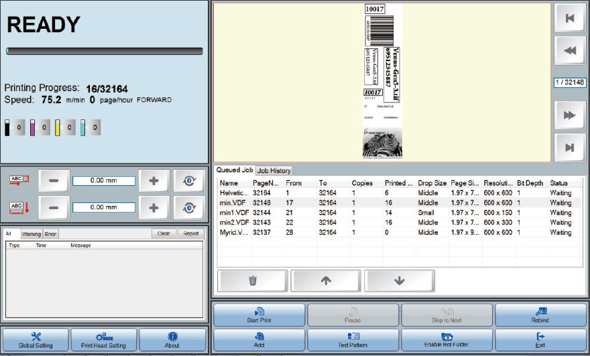
Task: Increase the vertical offset value
Action: tap(154, 208)
